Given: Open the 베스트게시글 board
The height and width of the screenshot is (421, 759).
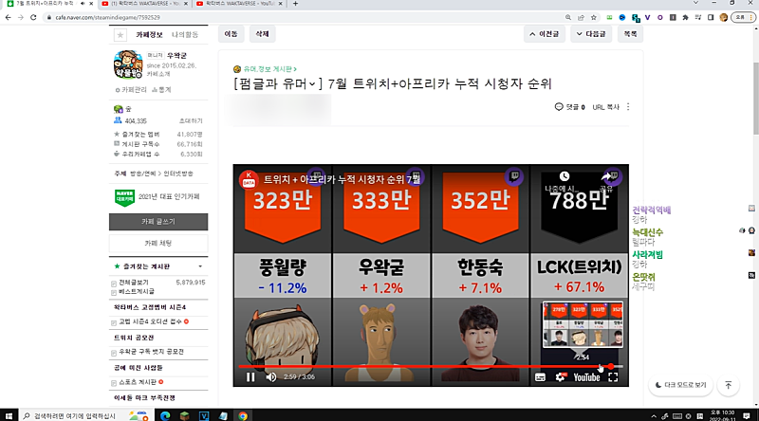Looking at the screenshot, I should tap(137, 291).
